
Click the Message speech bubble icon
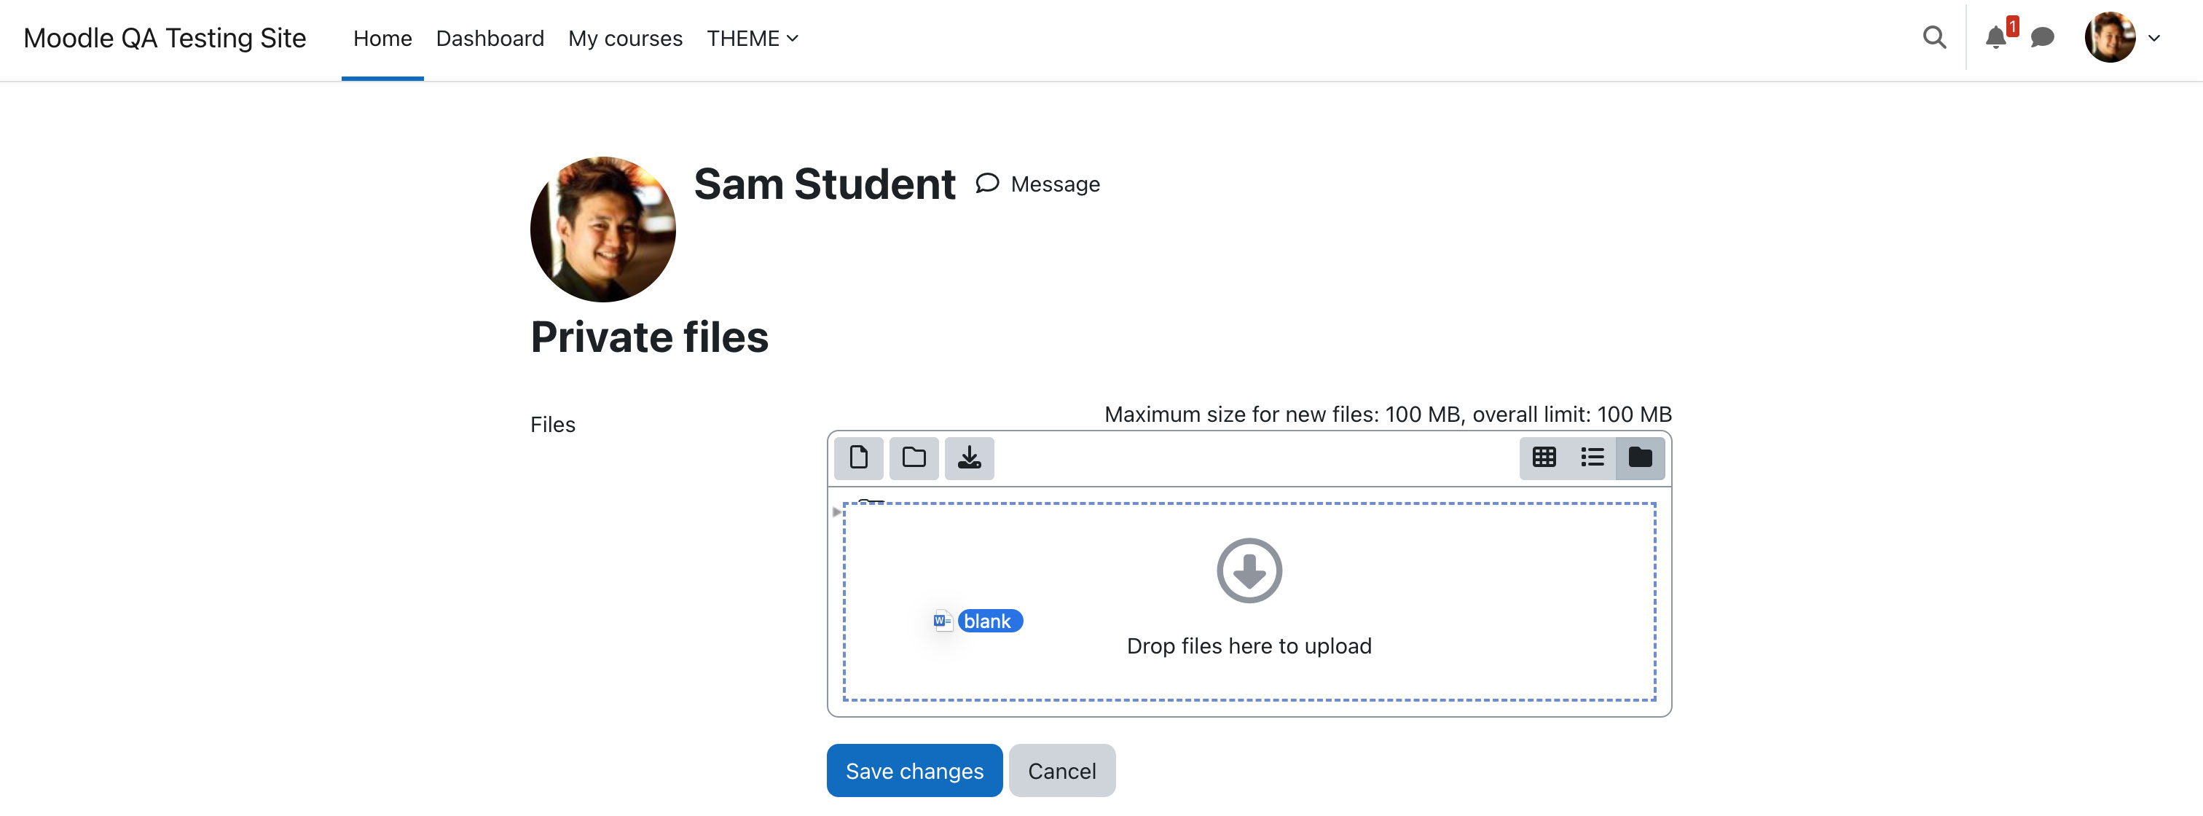click(x=987, y=183)
